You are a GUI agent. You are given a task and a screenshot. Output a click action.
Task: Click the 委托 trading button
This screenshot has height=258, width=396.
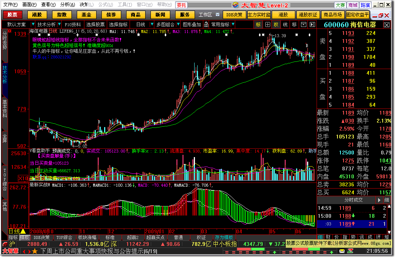(x=181, y=5)
